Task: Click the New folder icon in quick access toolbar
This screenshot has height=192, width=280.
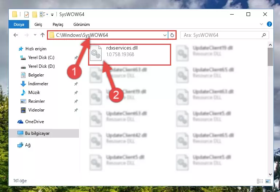Action: point(35,15)
